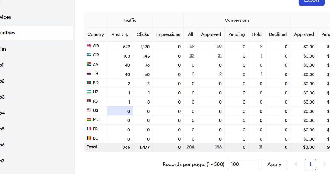Click the United Kingdom flag icon
Screen dimensions: 331x174
89,46
